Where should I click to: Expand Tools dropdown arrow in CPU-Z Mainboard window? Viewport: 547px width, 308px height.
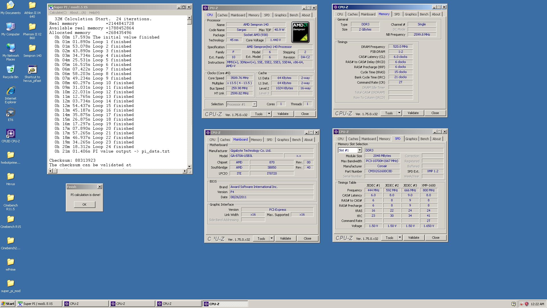[272, 238]
